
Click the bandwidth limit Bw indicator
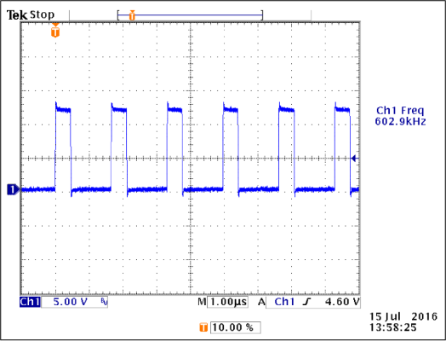click(x=104, y=302)
